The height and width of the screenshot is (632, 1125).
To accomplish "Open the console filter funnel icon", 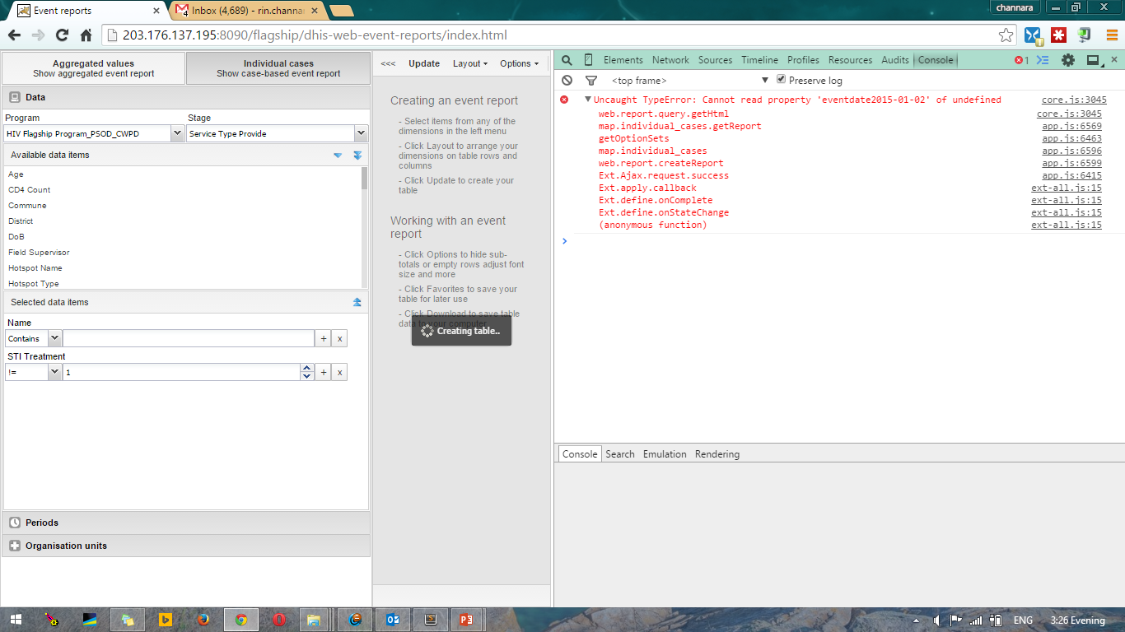I will [591, 81].
